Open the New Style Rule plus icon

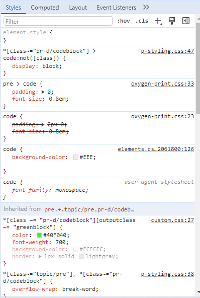[158, 21]
